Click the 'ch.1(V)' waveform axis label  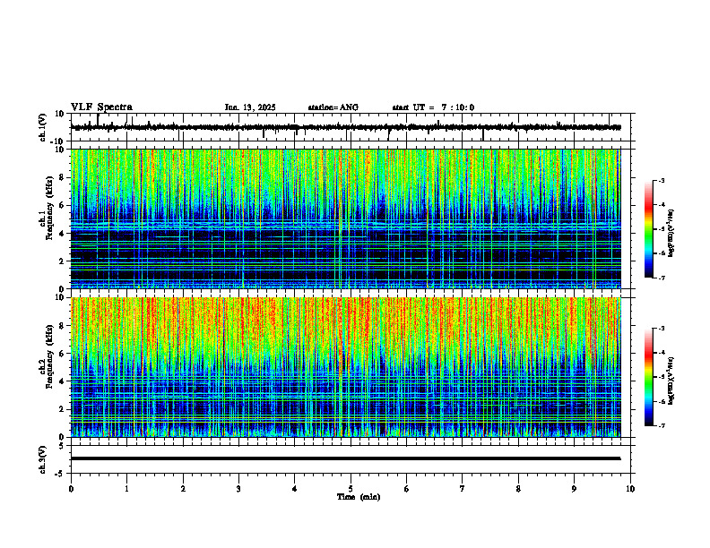point(43,127)
